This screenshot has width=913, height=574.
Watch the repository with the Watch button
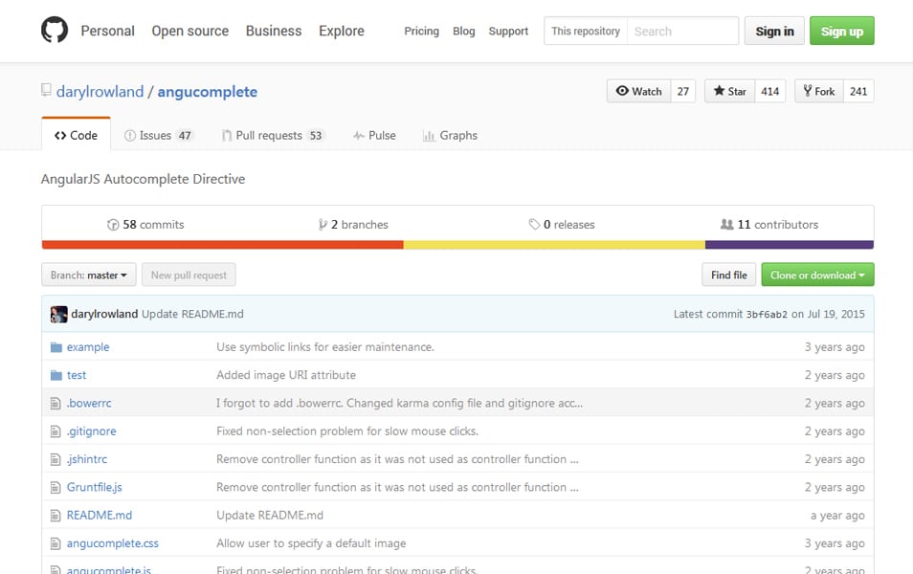click(638, 92)
